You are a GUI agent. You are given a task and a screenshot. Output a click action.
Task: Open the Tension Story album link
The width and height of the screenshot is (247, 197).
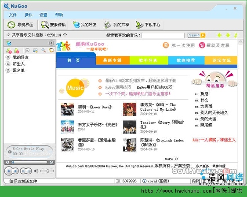(162, 125)
